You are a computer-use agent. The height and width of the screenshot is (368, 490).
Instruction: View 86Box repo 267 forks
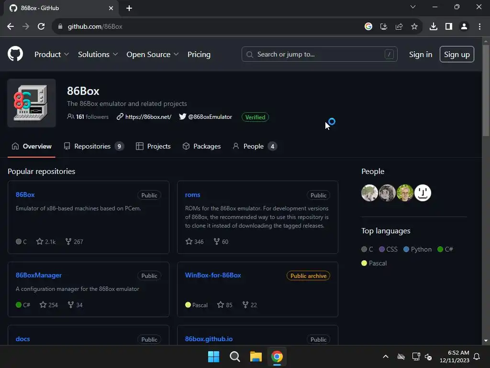click(x=74, y=241)
